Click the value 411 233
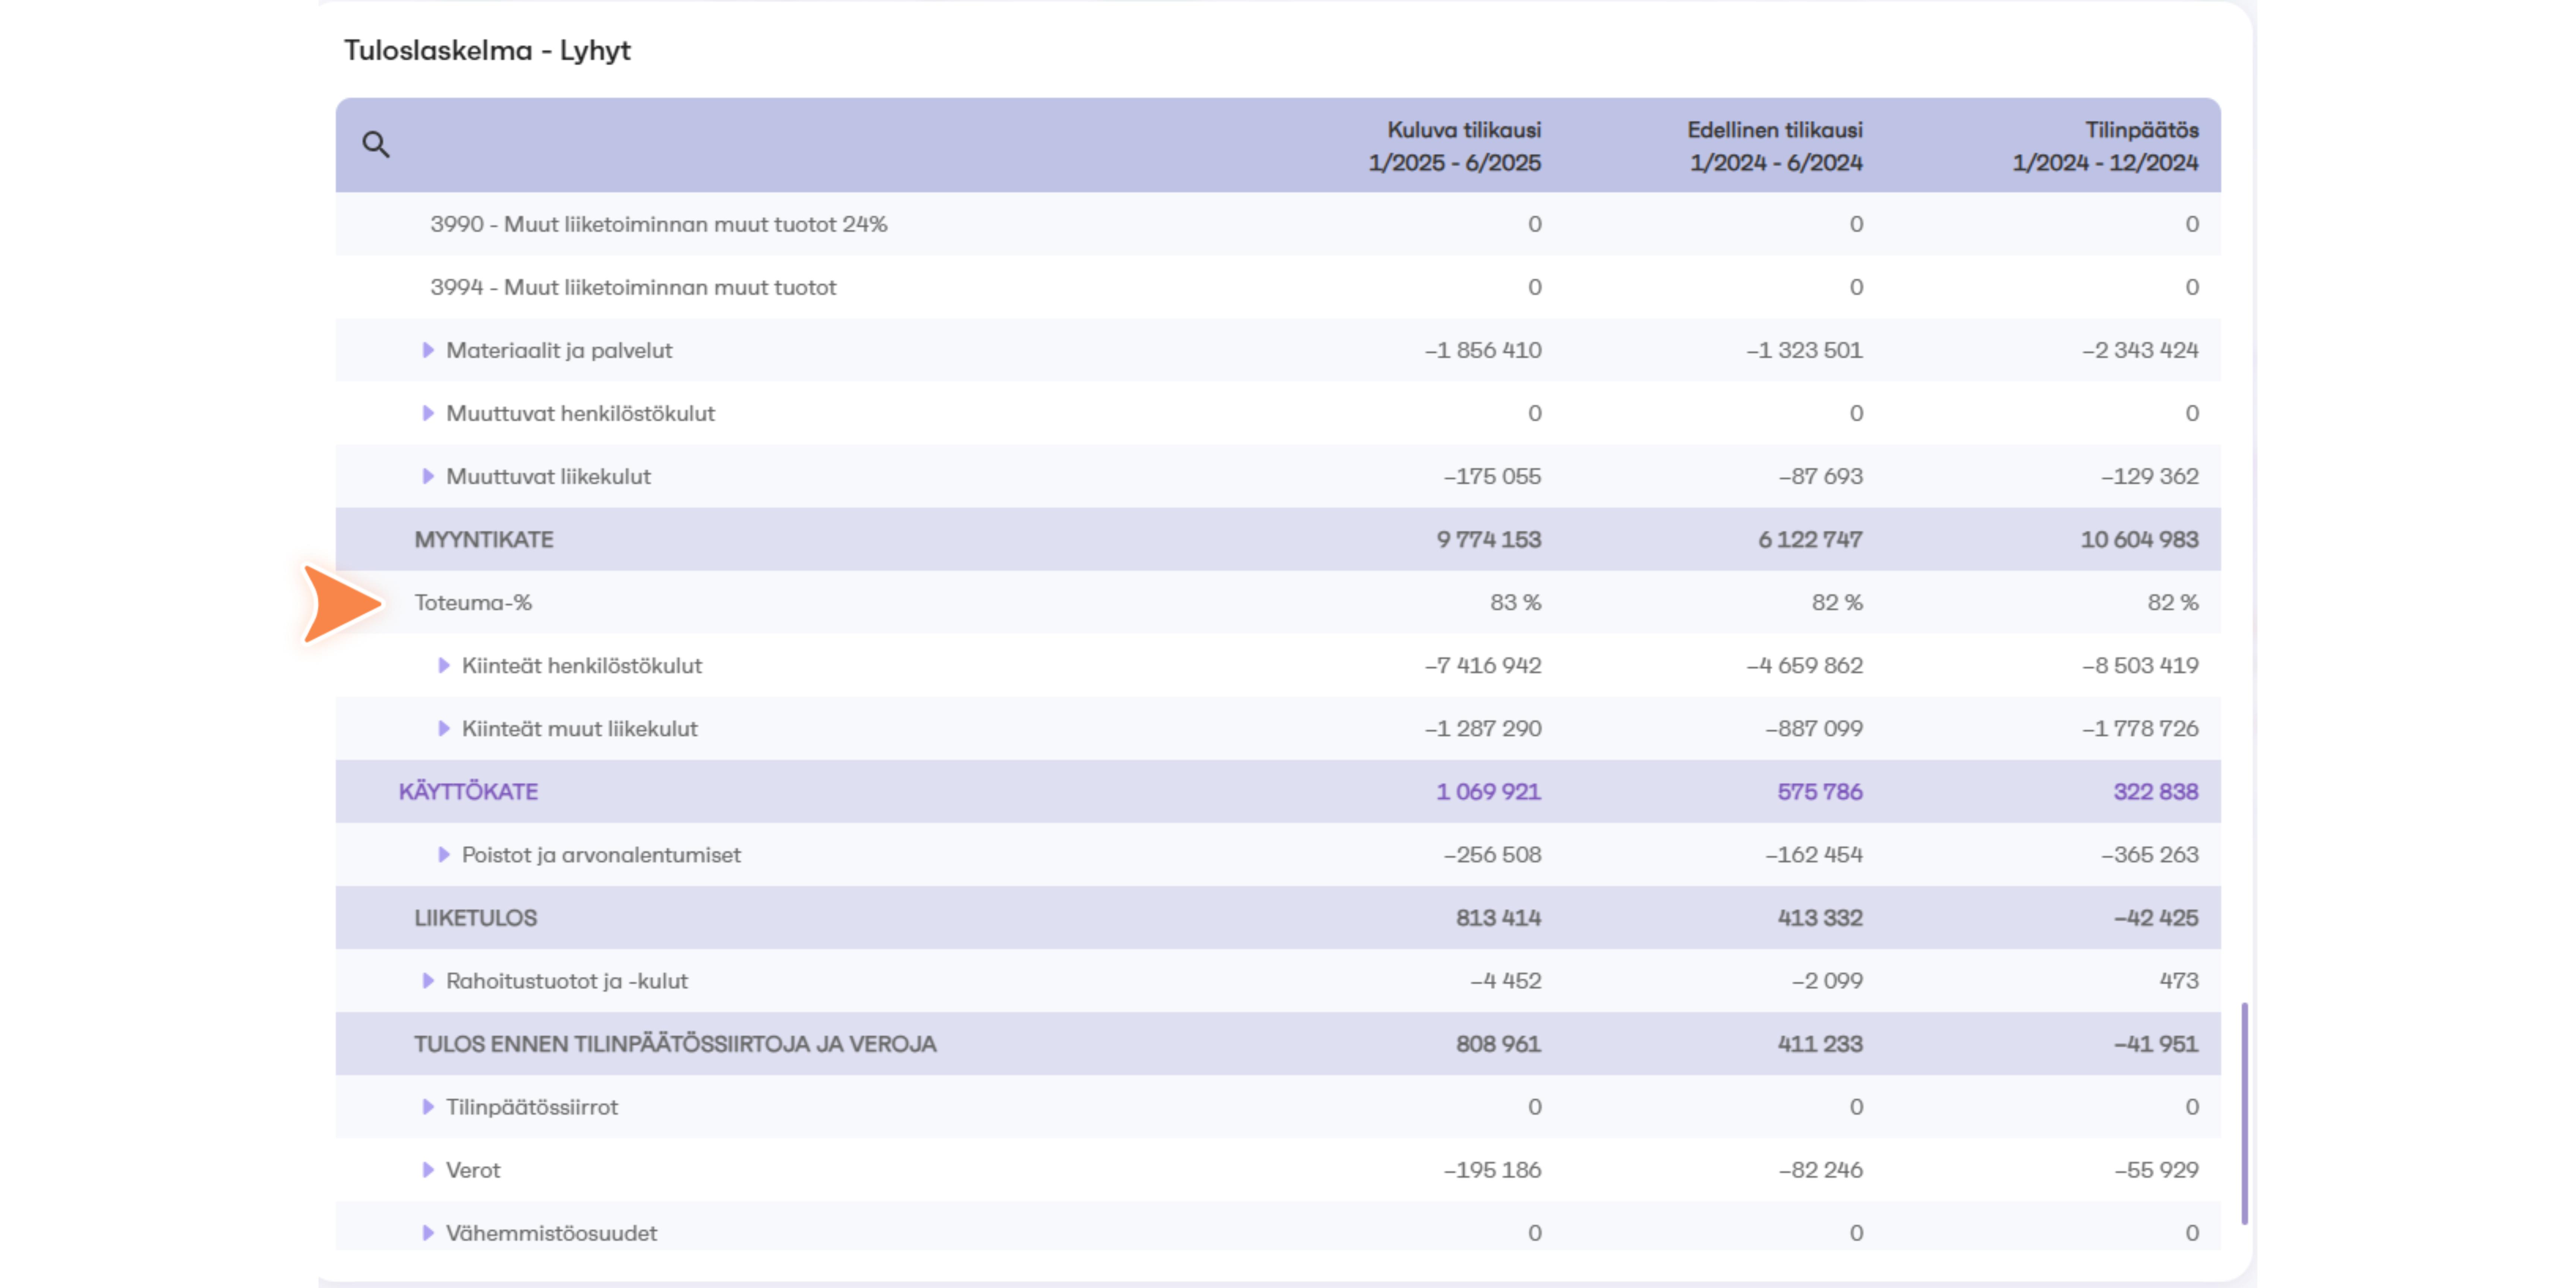The width and height of the screenshot is (2576, 1288). click(1820, 1043)
